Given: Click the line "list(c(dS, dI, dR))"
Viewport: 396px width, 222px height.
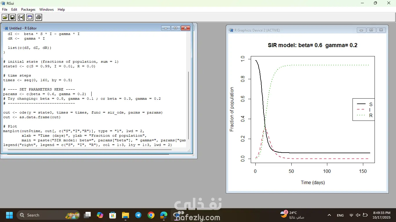Looking at the screenshot, I should [30, 48].
